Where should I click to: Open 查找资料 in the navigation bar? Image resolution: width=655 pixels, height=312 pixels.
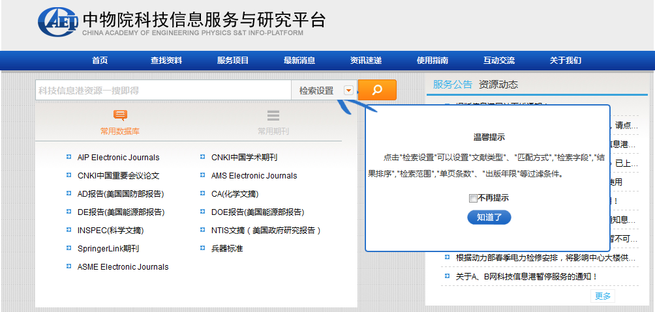point(166,61)
